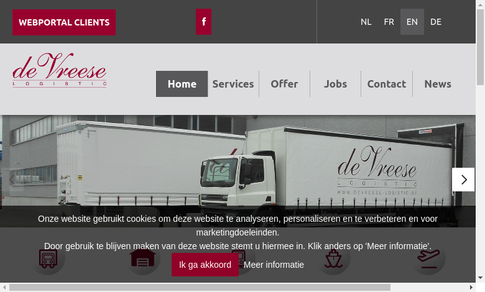
Task: Open the Offer menu item
Action: (284, 84)
